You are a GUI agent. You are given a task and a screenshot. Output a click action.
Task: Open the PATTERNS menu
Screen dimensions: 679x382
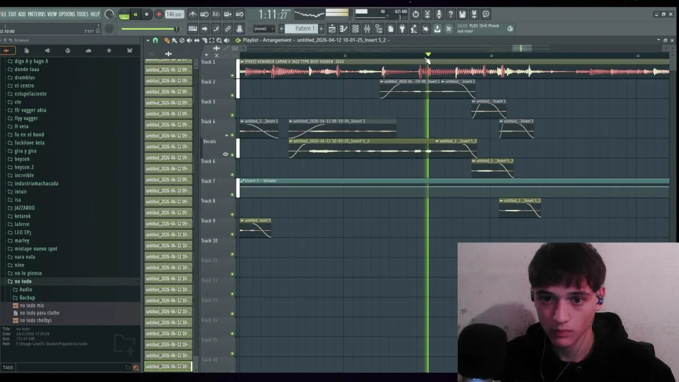(x=37, y=14)
